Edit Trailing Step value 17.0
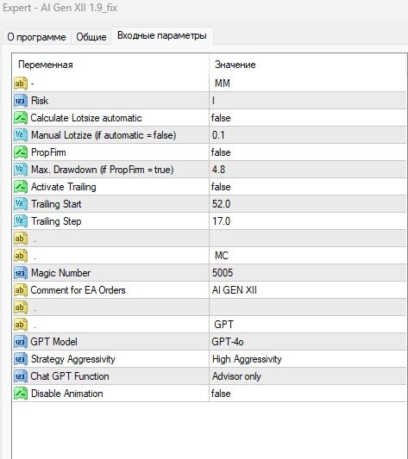The height and width of the screenshot is (459, 408). point(308,221)
